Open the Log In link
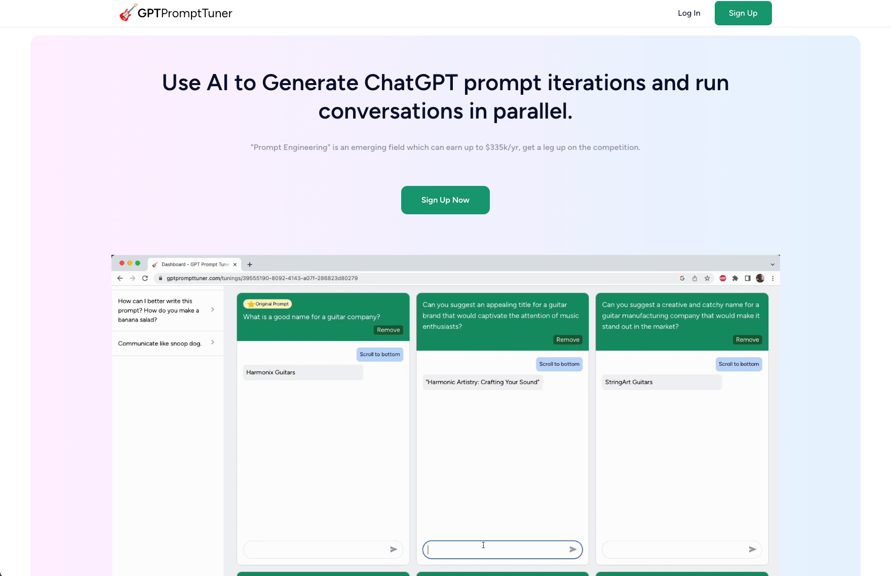The height and width of the screenshot is (576, 891). click(x=689, y=13)
